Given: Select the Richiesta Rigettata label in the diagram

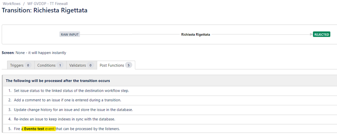Looking at the screenshot, I should tap(195, 34).
